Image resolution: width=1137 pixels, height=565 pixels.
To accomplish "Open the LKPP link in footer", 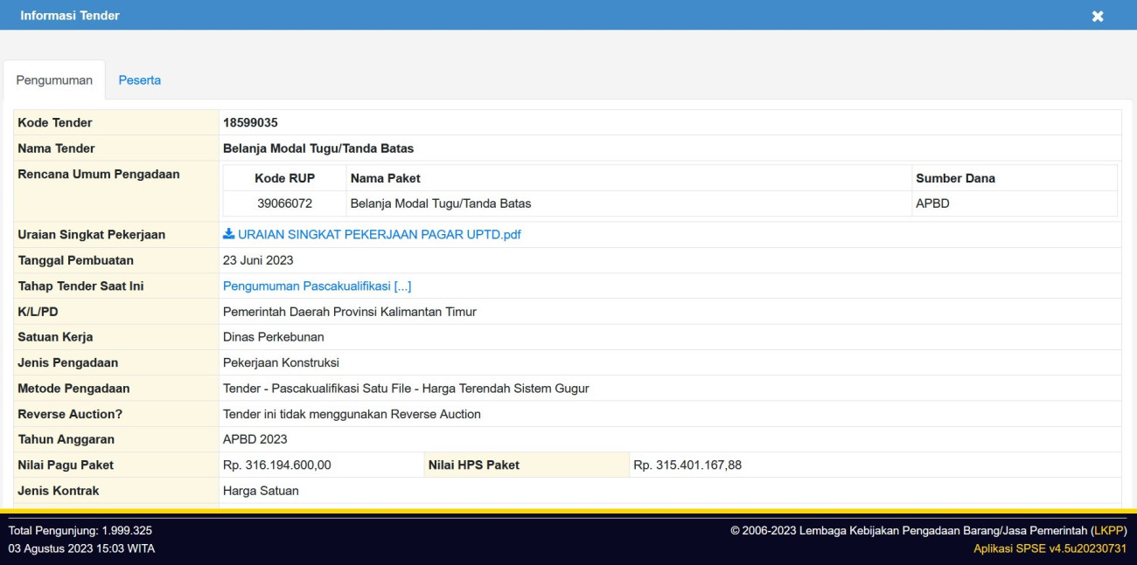I will (x=1109, y=531).
